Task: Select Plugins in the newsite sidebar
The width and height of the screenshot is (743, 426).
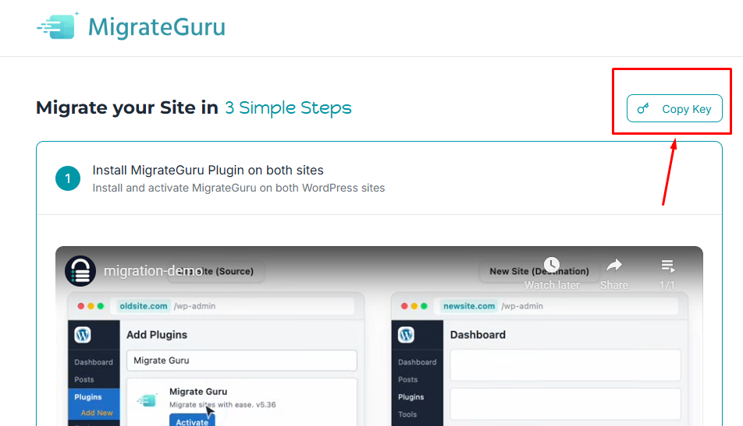Action: click(411, 397)
